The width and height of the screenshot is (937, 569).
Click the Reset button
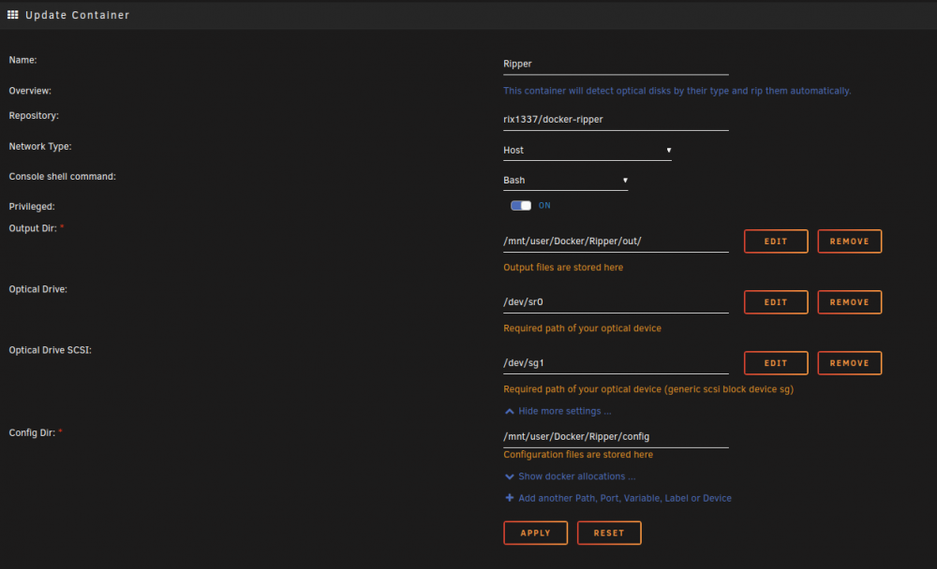point(609,533)
